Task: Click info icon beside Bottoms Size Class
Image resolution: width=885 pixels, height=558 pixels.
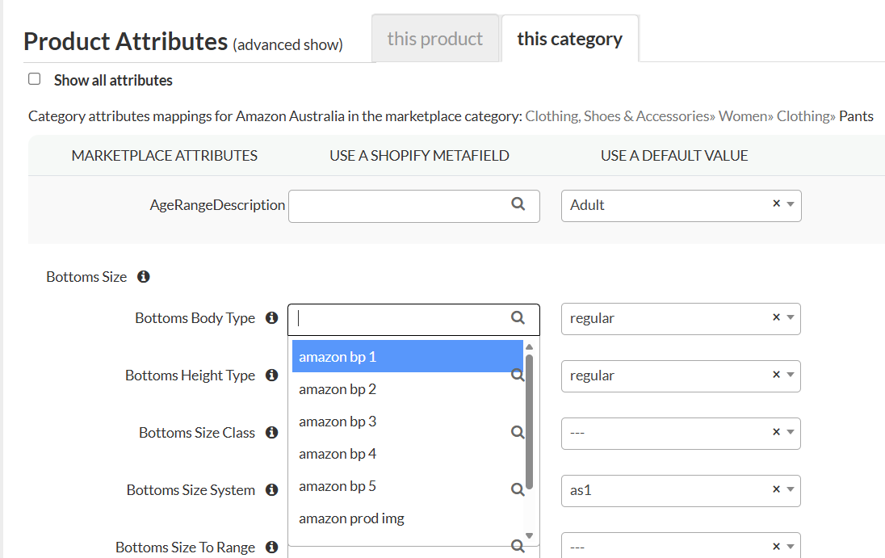Action: 272,433
